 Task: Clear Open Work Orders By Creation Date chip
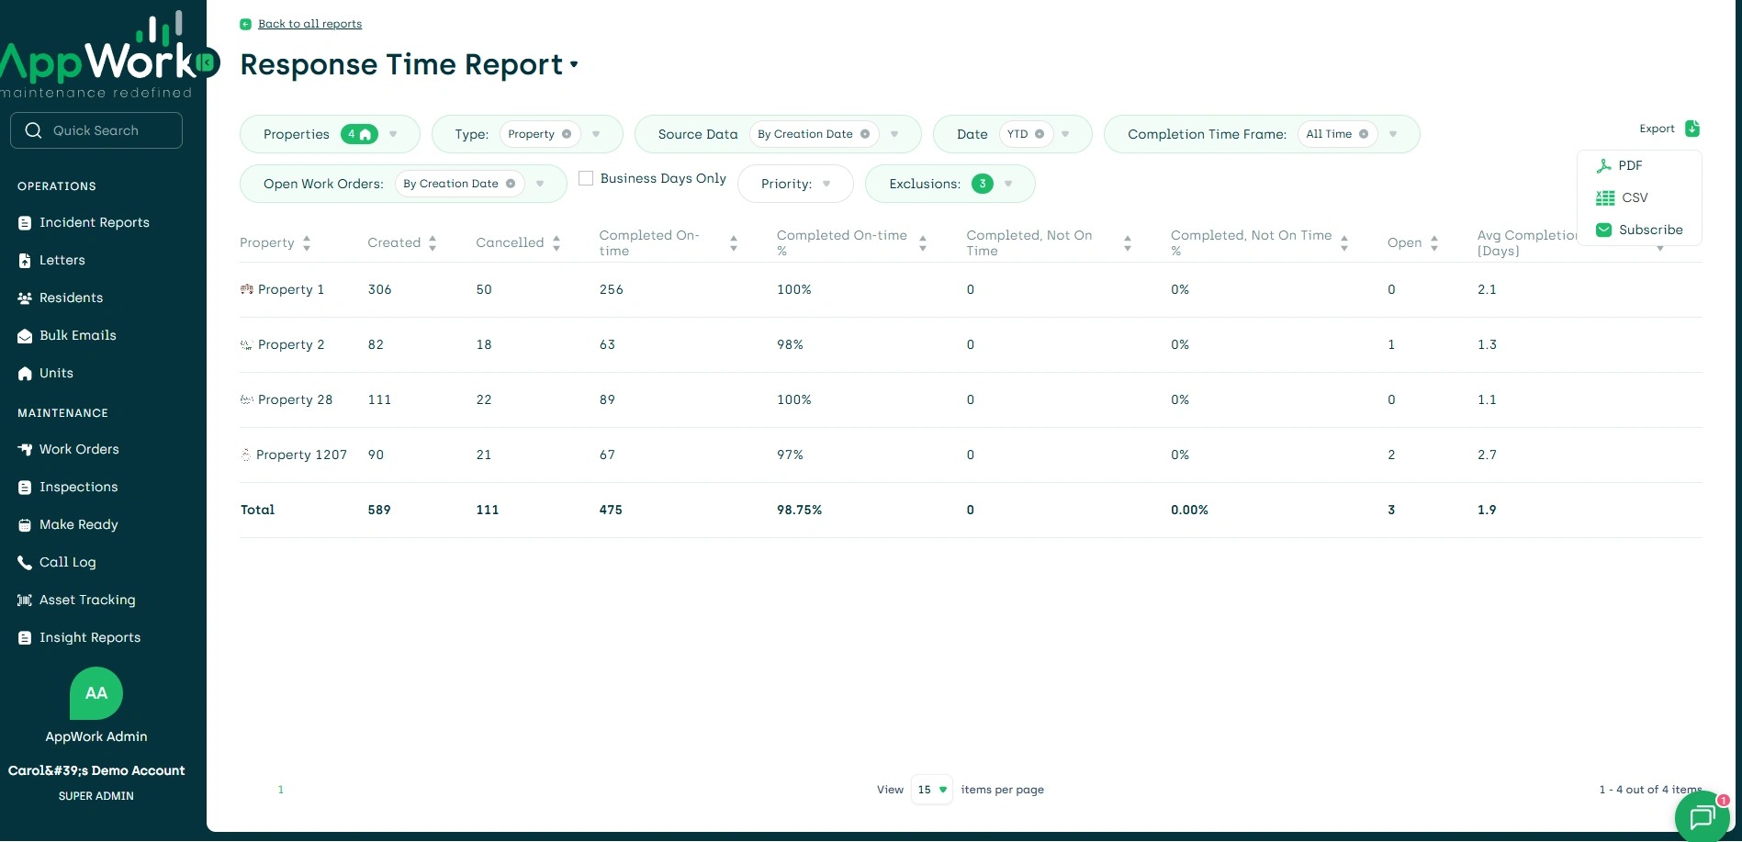pos(511,184)
